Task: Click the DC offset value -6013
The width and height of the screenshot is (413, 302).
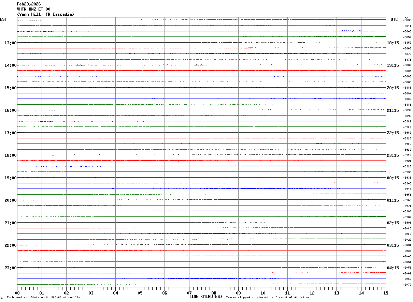Action: click(x=407, y=234)
